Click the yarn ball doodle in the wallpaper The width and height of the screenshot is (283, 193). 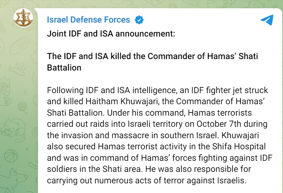[23, 107]
